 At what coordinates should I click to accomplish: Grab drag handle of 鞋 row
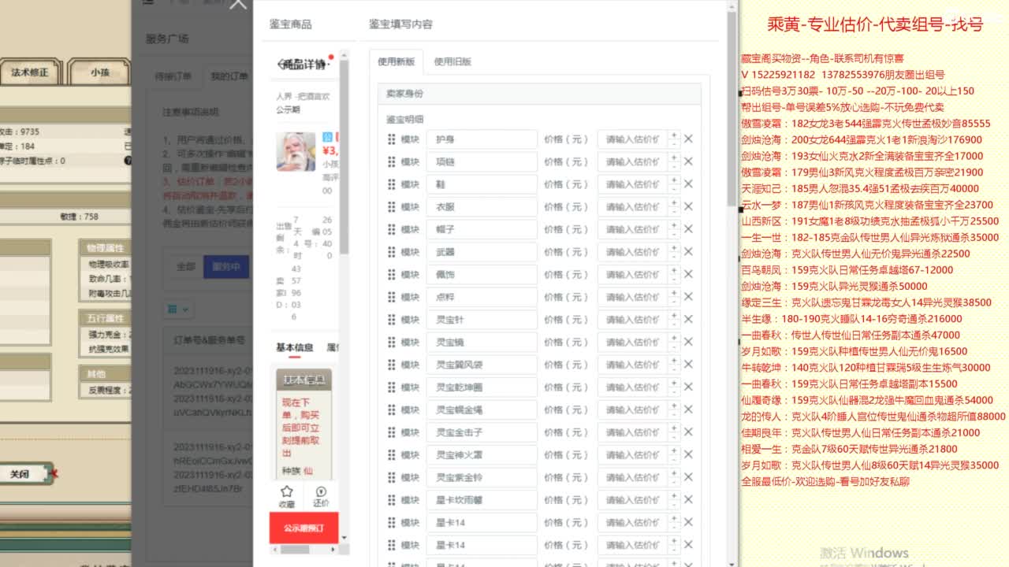(x=392, y=184)
